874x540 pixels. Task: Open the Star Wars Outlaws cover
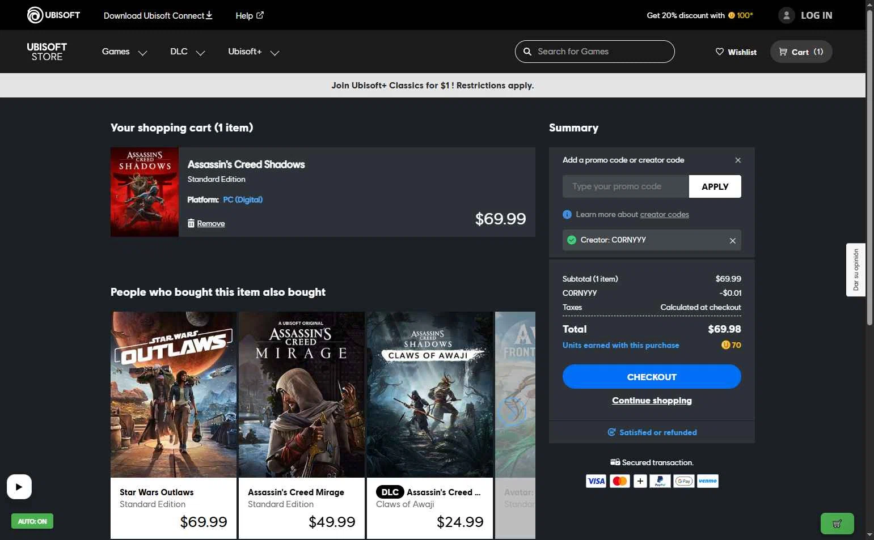174,394
